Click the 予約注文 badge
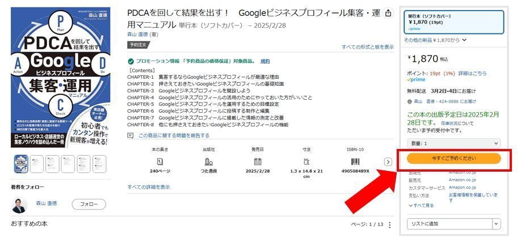The height and width of the screenshot is (243, 521). pos(138,45)
